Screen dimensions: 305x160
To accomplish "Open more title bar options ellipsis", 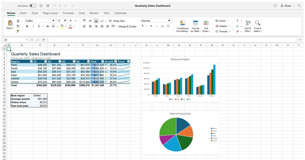I will [x=73, y=6].
